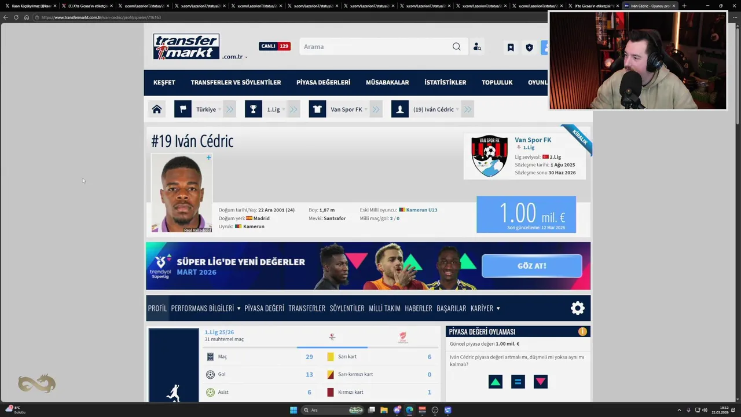741x417 pixels.
Task: Click the GÖZ AT! banner button
Action: (531, 266)
